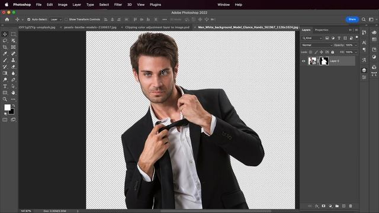This screenshot has width=379, height=213.
Task: Delete layer using trash icon
Action: tap(351, 206)
